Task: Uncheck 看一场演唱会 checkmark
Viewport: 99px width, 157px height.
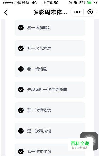Action: [21, 28]
